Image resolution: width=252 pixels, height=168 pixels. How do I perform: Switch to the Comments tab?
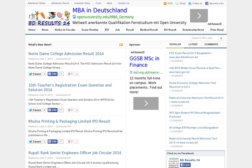click(211, 44)
